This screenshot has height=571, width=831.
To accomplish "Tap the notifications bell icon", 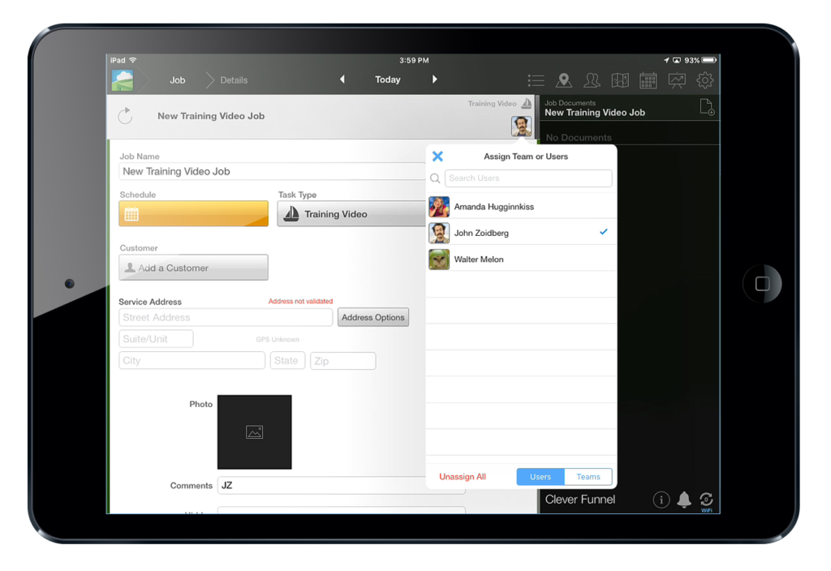I will [x=684, y=500].
